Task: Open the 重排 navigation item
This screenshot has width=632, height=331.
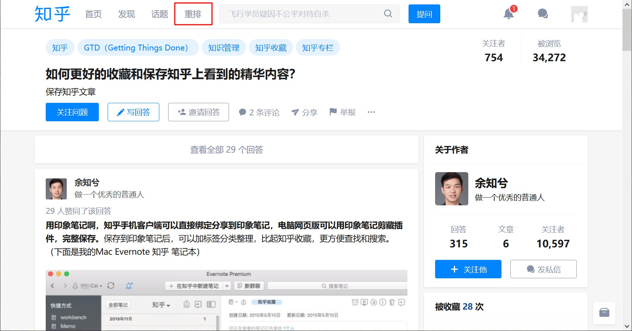Action: [x=193, y=14]
